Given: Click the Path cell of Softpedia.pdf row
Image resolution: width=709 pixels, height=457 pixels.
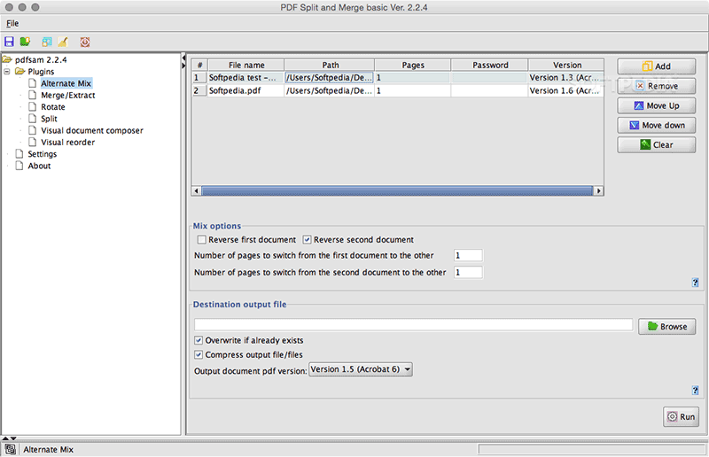Looking at the screenshot, I should pyautogui.click(x=330, y=91).
